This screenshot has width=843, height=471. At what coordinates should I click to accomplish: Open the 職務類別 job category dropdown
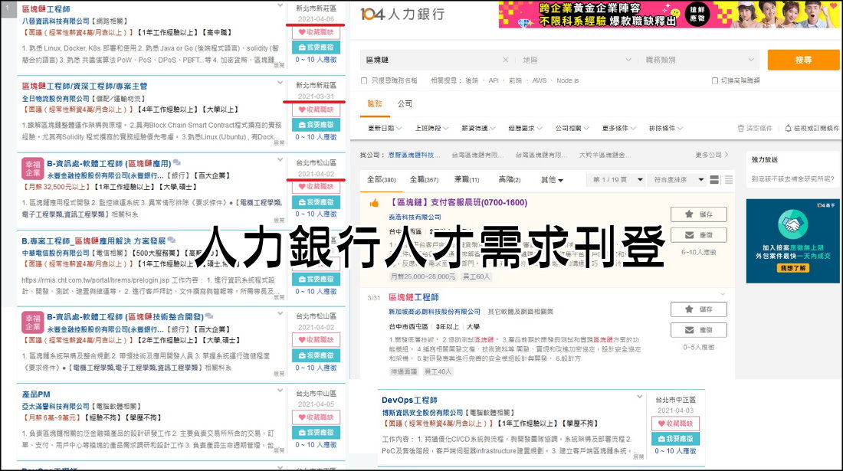click(x=700, y=60)
